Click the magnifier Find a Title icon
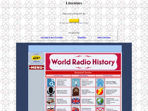Screen dimensions: 148x111 point(76,82)
